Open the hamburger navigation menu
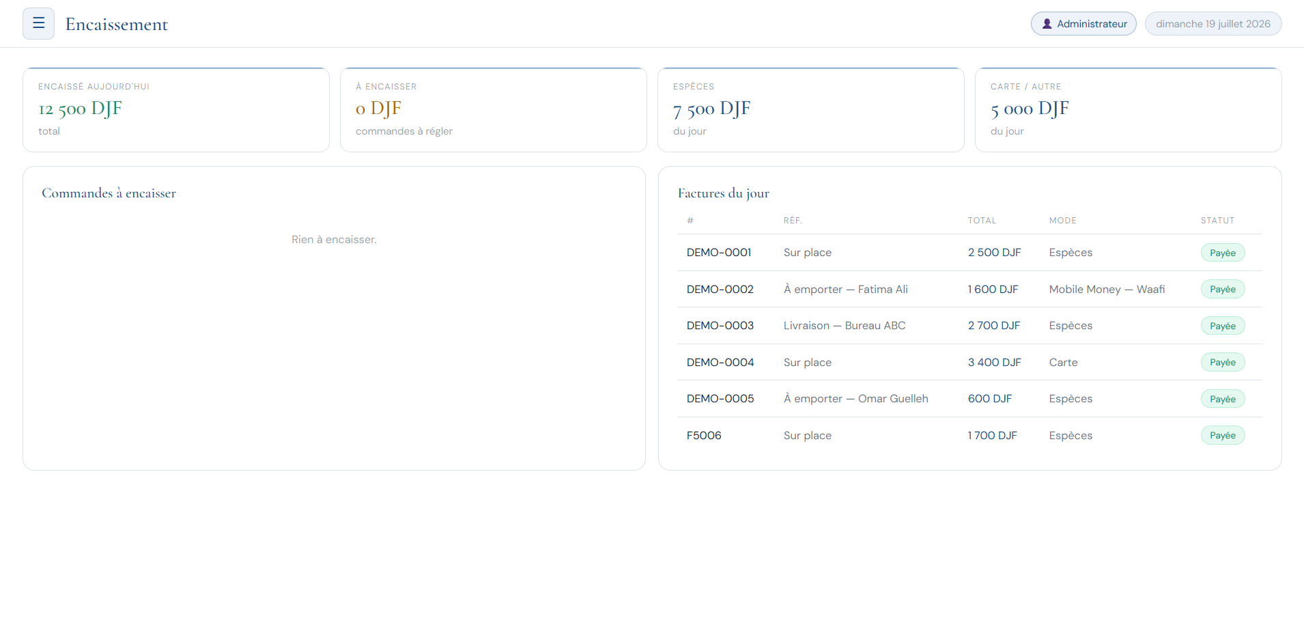 coord(38,24)
